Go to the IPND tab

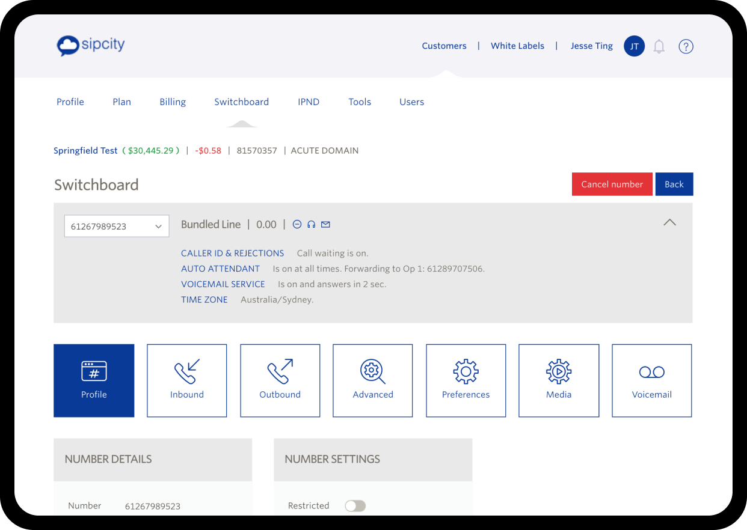(309, 102)
